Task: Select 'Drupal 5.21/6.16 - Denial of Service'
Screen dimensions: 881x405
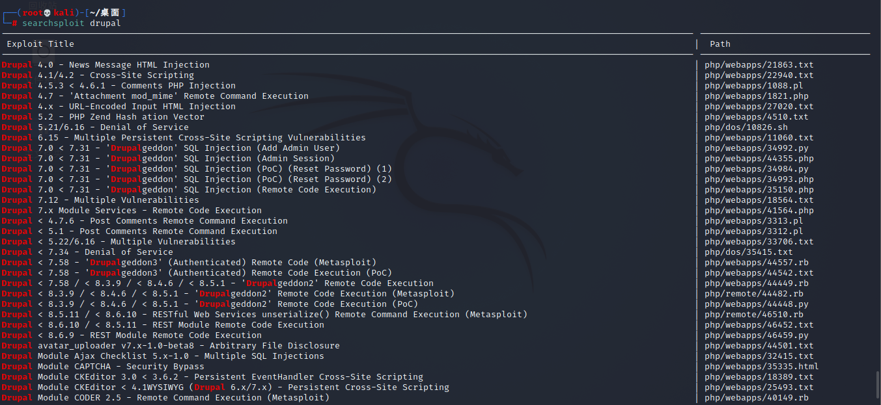Action: 95,127
